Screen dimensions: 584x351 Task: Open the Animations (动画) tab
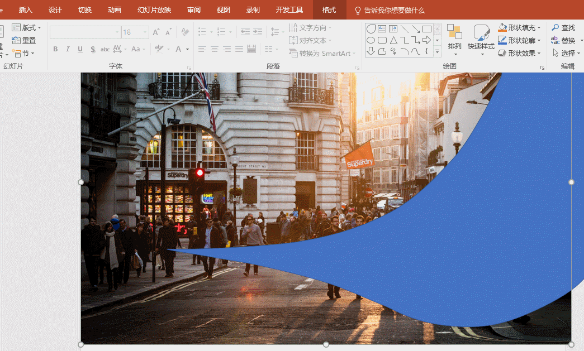tap(114, 10)
